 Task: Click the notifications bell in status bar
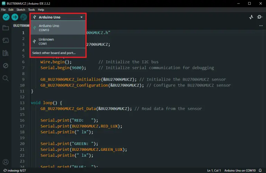click(x=260, y=171)
